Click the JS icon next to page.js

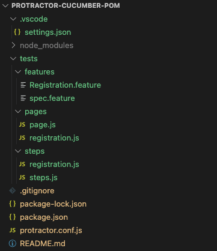pos(22,125)
